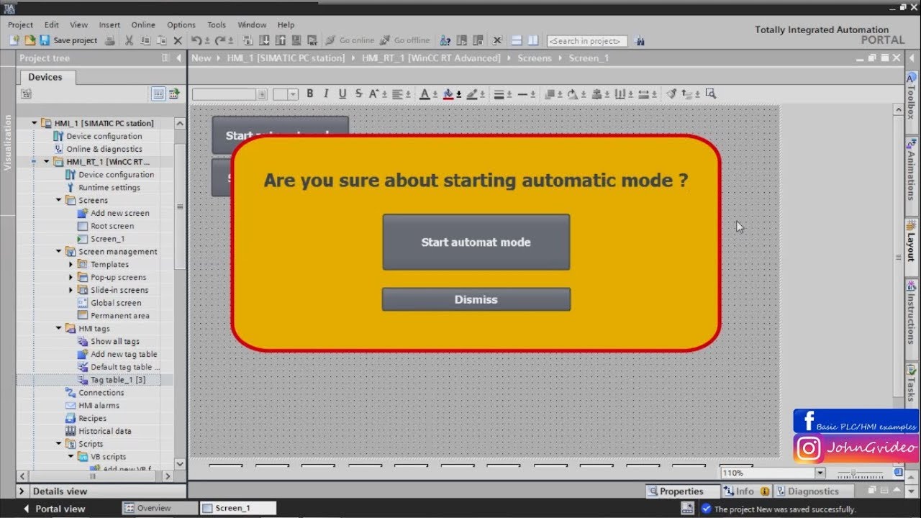Click the New project icon
This screenshot has height=518, width=921.
14,40
